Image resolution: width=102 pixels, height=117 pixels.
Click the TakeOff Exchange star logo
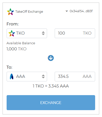point(10,12)
